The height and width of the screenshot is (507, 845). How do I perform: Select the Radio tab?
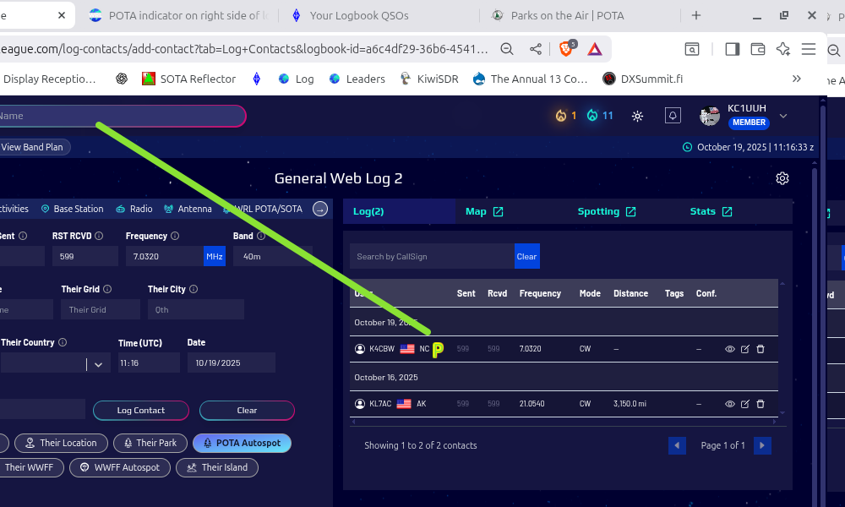(134, 209)
